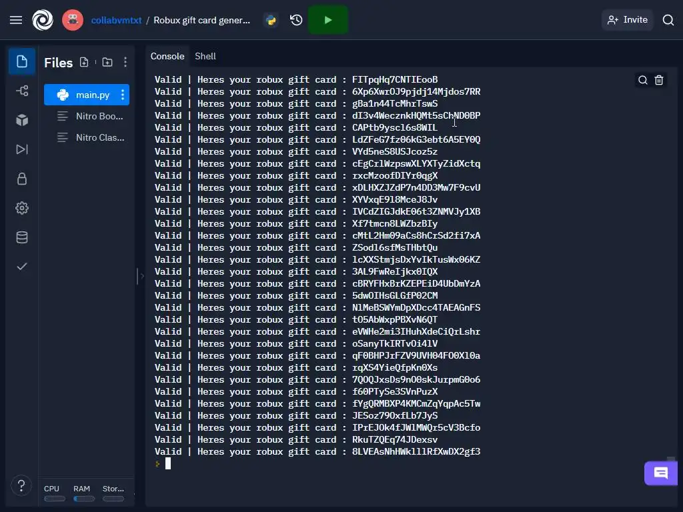Click the code ZSodl6sfMsTHbtQu
Image resolution: width=683 pixels, height=512 pixels.
pyautogui.click(x=395, y=247)
